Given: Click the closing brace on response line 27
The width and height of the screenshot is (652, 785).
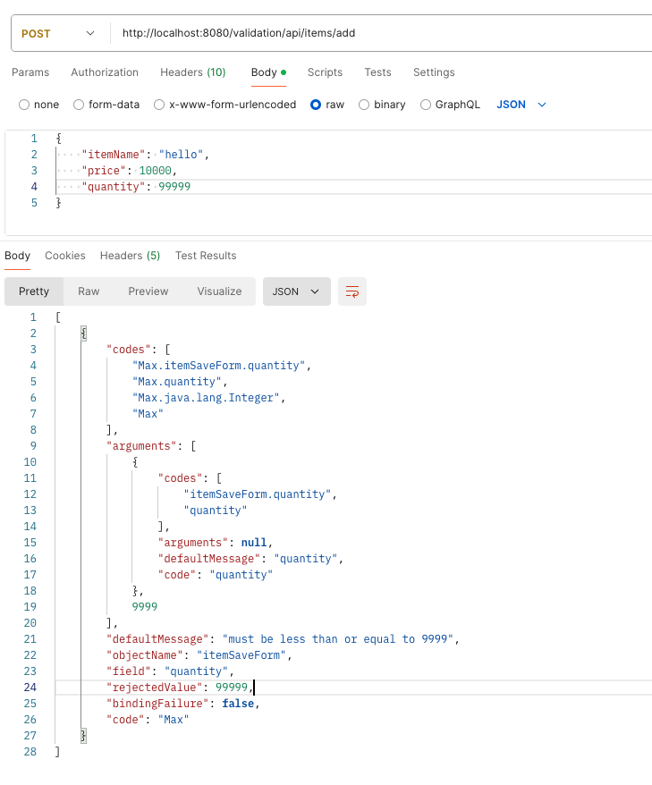Looking at the screenshot, I should coord(84,736).
